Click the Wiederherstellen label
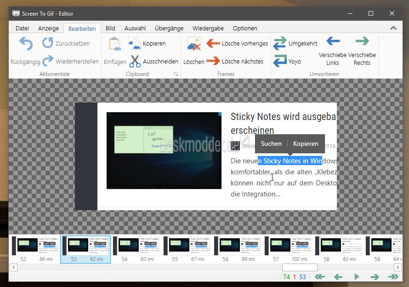Screen dimensions: 409x287 click(x=77, y=61)
